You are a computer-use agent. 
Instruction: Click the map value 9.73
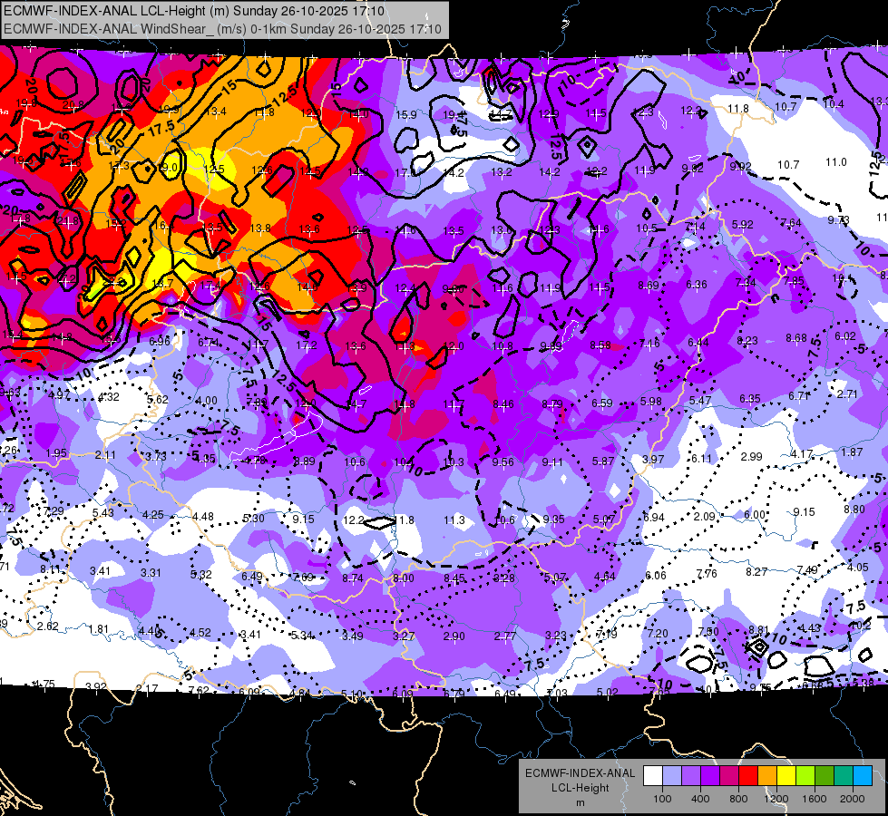click(838, 220)
